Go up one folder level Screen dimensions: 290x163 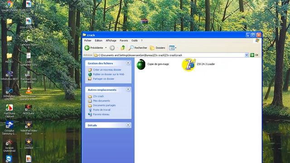pos(123,48)
